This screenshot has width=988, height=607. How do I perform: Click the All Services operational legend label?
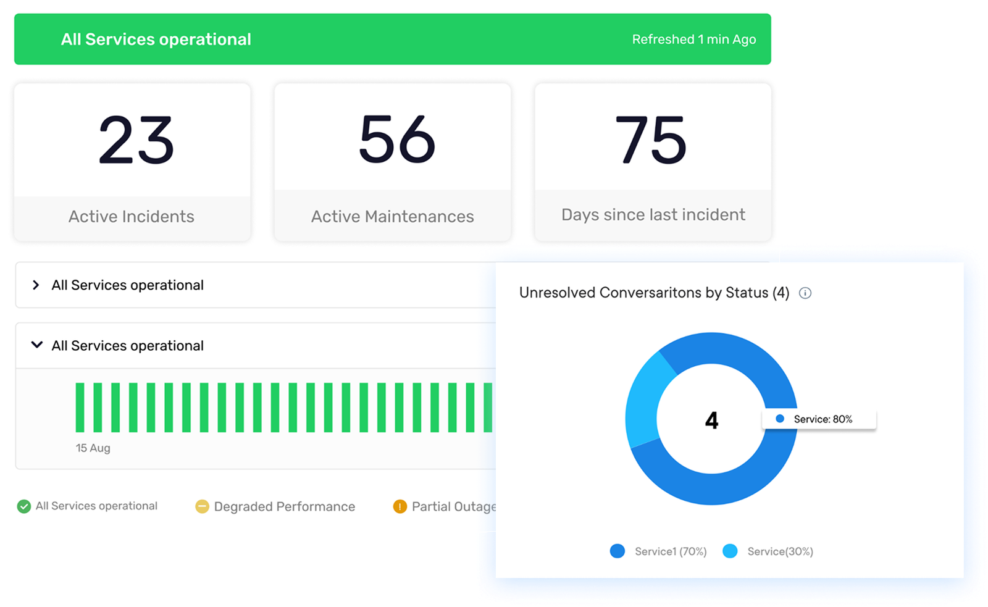(x=96, y=506)
